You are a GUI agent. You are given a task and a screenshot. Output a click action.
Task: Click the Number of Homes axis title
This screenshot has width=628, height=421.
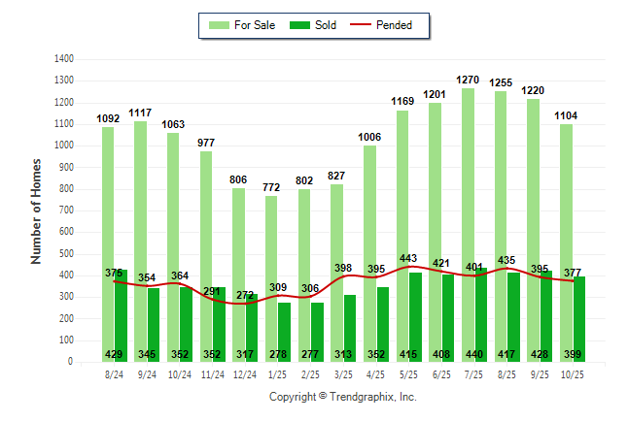coord(36,210)
